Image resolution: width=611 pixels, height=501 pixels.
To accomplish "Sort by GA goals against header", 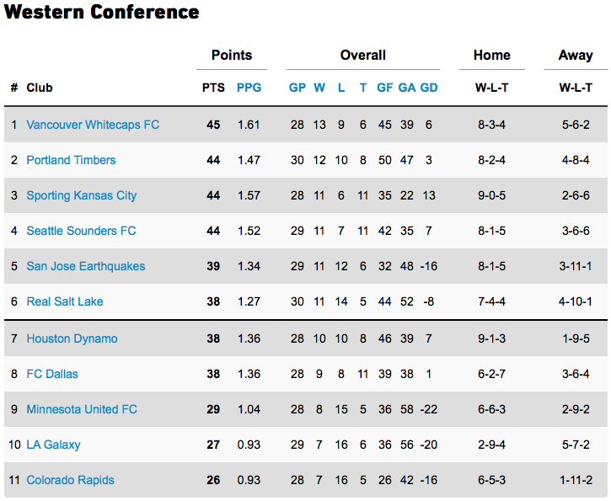I will point(407,88).
